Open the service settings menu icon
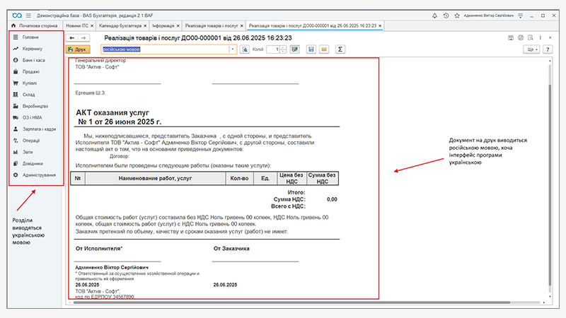This screenshot has width=566, height=318. [521, 16]
